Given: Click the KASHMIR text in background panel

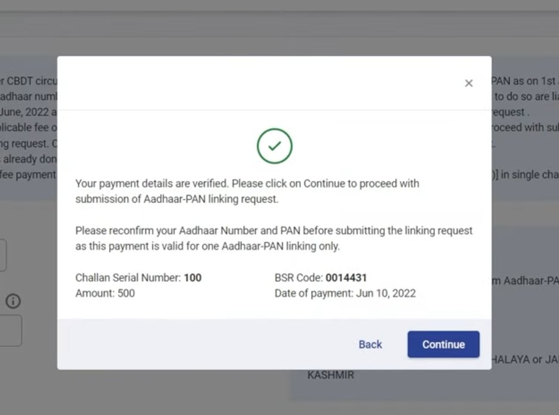Looking at the screenshot, I should [x=330, y=376].
